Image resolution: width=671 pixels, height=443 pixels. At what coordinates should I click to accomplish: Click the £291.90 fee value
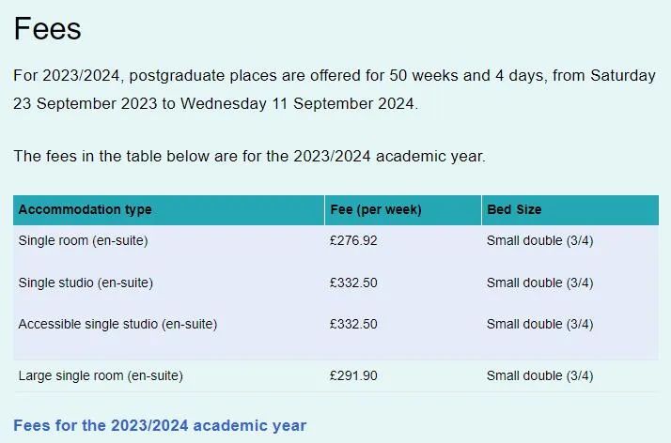point(353,375)
